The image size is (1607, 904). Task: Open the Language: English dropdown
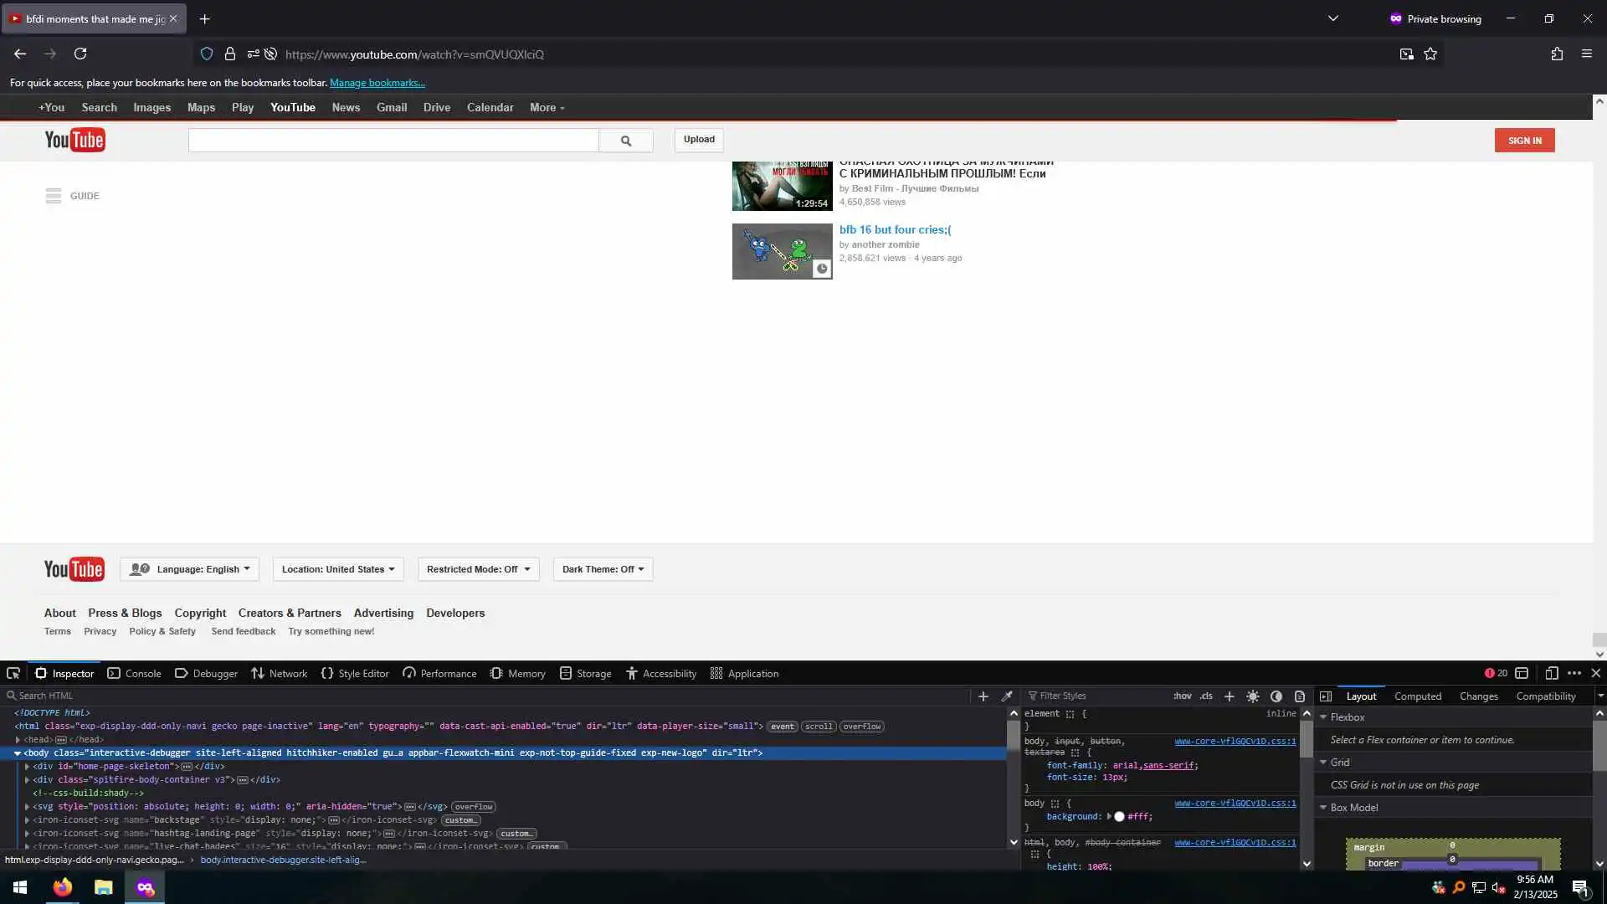tap(190, 569)
